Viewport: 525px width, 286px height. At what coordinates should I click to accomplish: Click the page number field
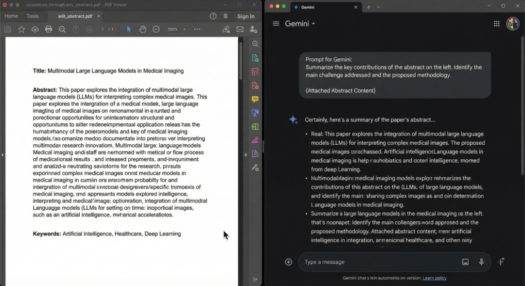point(103,30)
